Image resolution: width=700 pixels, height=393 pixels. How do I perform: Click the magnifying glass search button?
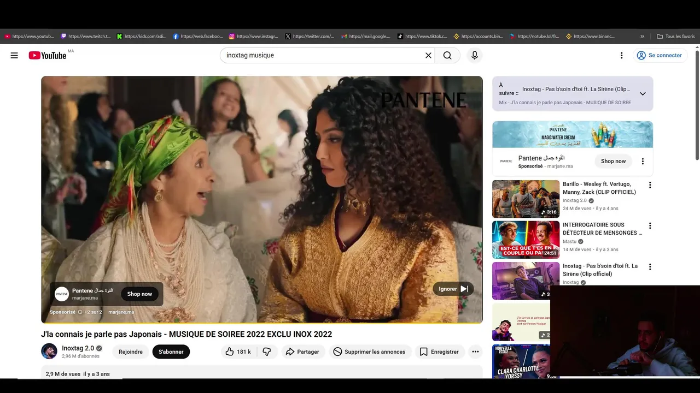click(x=447, y=55)
